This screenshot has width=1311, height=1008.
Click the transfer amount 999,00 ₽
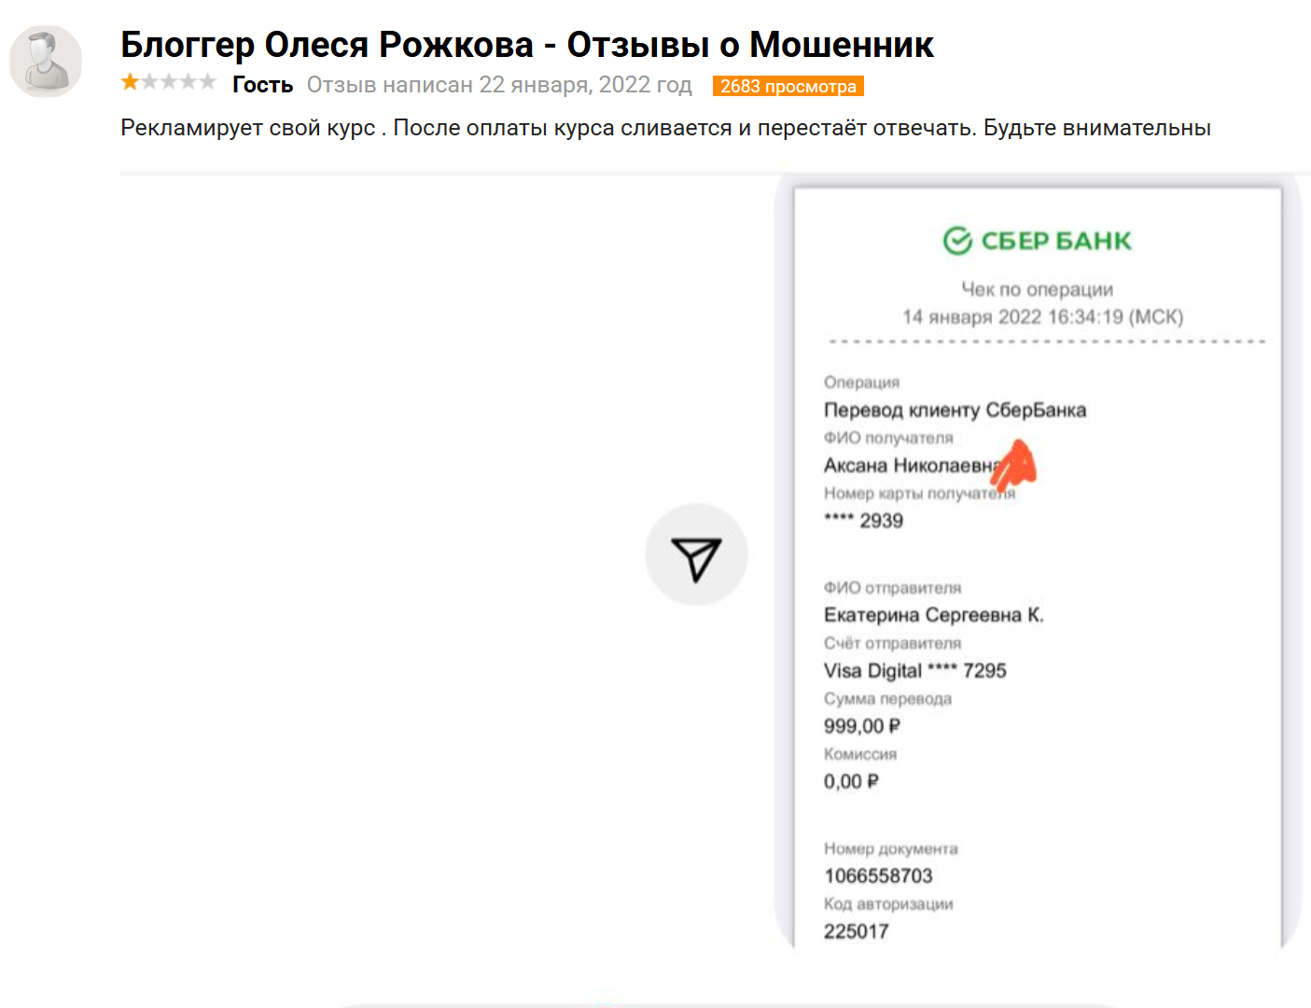coord(862,726)
